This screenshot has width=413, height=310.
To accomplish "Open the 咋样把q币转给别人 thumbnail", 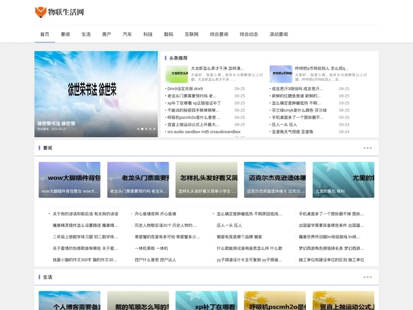I will [x=280, y=74].
